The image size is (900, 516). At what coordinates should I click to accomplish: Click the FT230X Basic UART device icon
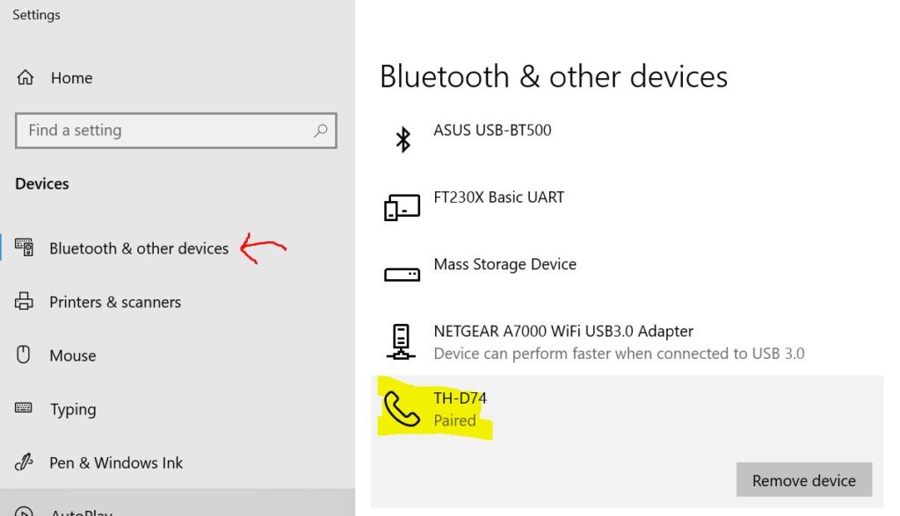pyautogui.click(x=403, y=207)
